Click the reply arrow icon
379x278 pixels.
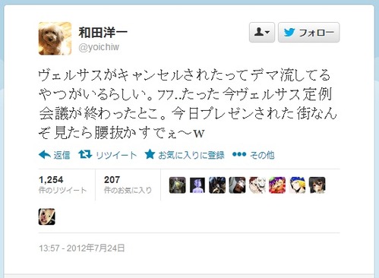[x=45, y=154]
